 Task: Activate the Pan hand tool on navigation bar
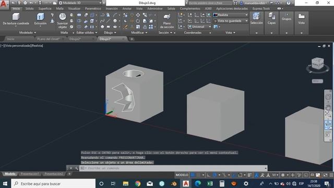tap(328, 108)
